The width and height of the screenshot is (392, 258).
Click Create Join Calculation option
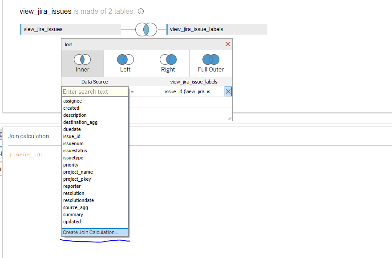coord(95,232)
